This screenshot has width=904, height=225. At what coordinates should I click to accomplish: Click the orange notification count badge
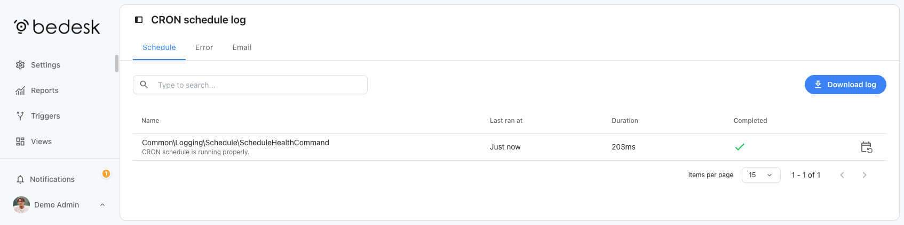(x=106, y=173)
